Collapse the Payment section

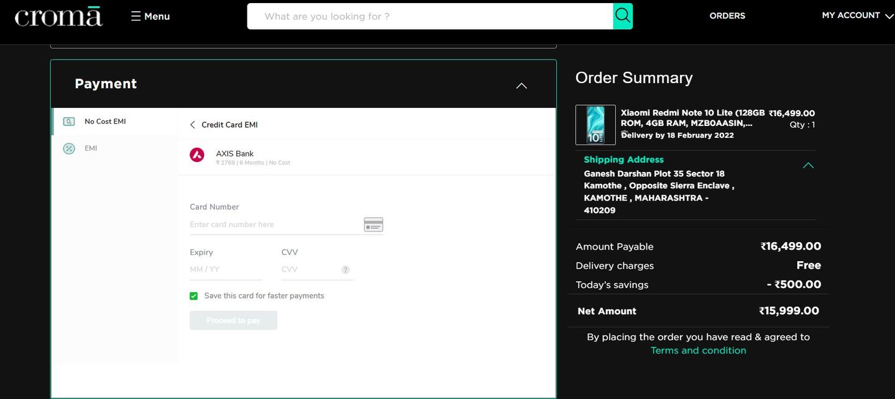click(521, 85)
